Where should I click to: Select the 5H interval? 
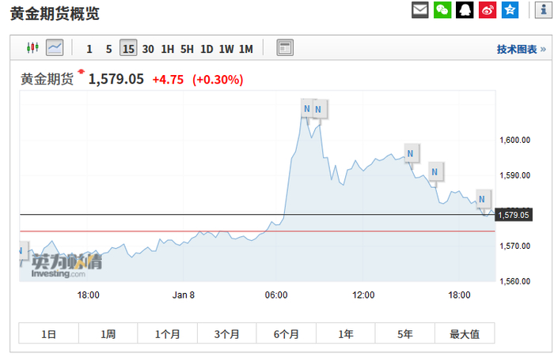(187, 49)
